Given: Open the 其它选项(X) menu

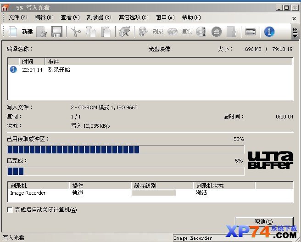Looking at the screenshot, I should click(134, 17).
